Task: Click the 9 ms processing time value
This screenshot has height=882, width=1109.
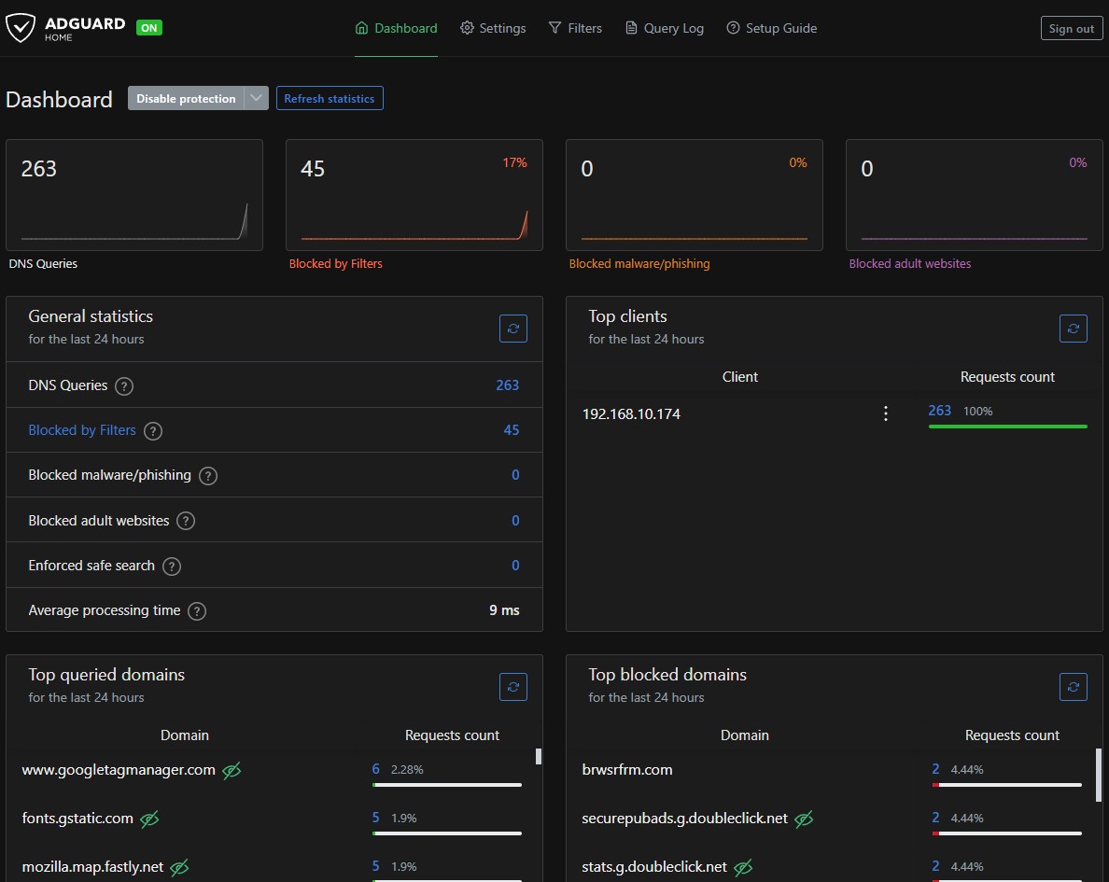Action: tap(504, 609)
